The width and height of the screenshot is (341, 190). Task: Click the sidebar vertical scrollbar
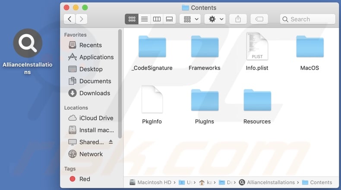[120, 84]
